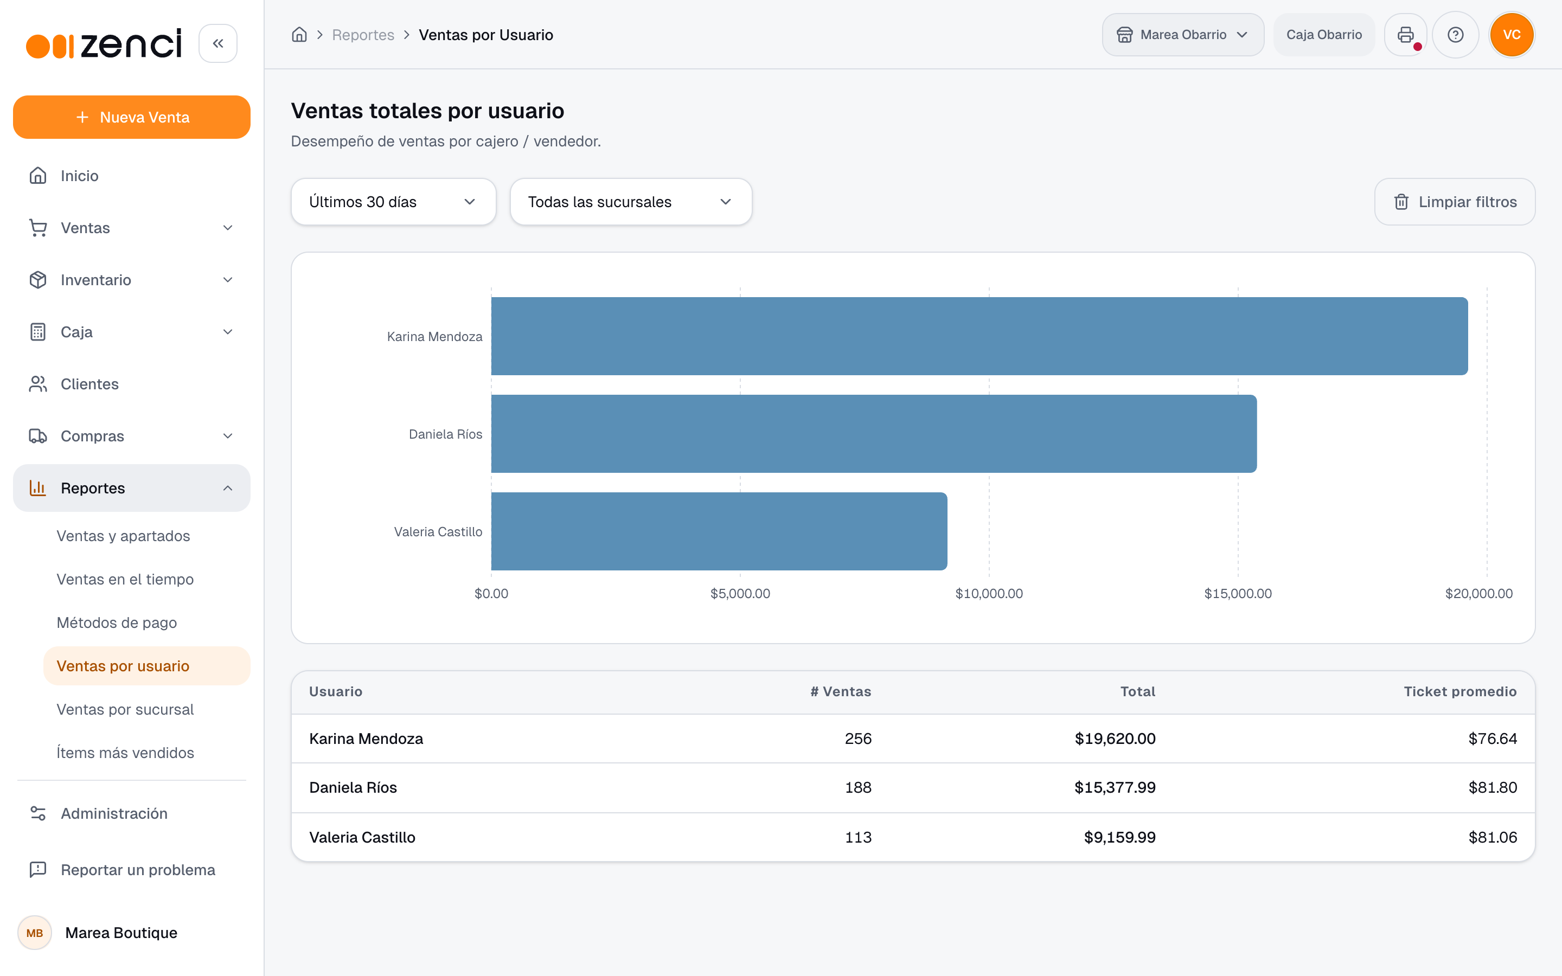Open the printer status icon

(1405, 35)
